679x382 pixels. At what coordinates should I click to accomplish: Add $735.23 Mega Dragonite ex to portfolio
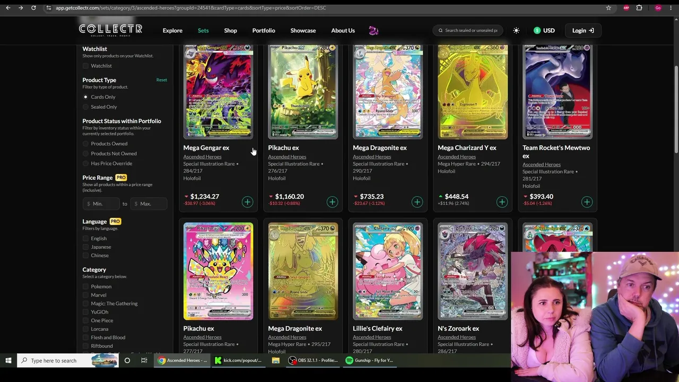point(417,202)
